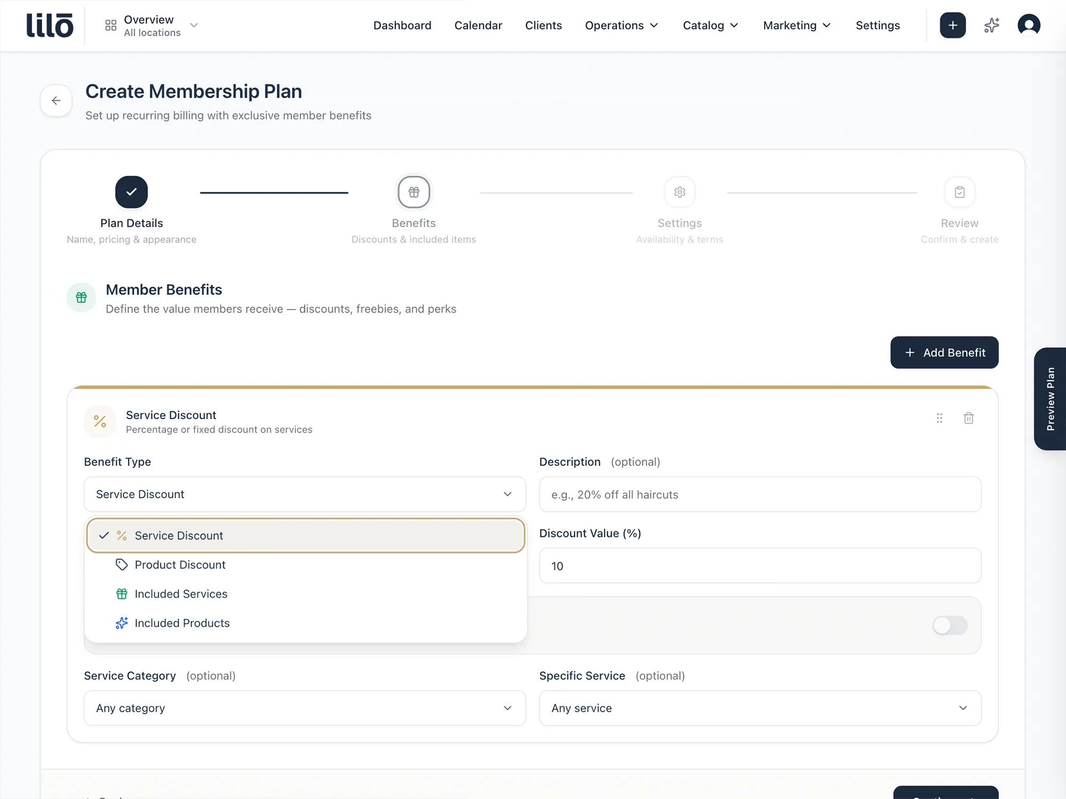Click the plus icon in the top navigation bar
Image resolution: width=1066 pixels, height=799 pixels.
952,25
